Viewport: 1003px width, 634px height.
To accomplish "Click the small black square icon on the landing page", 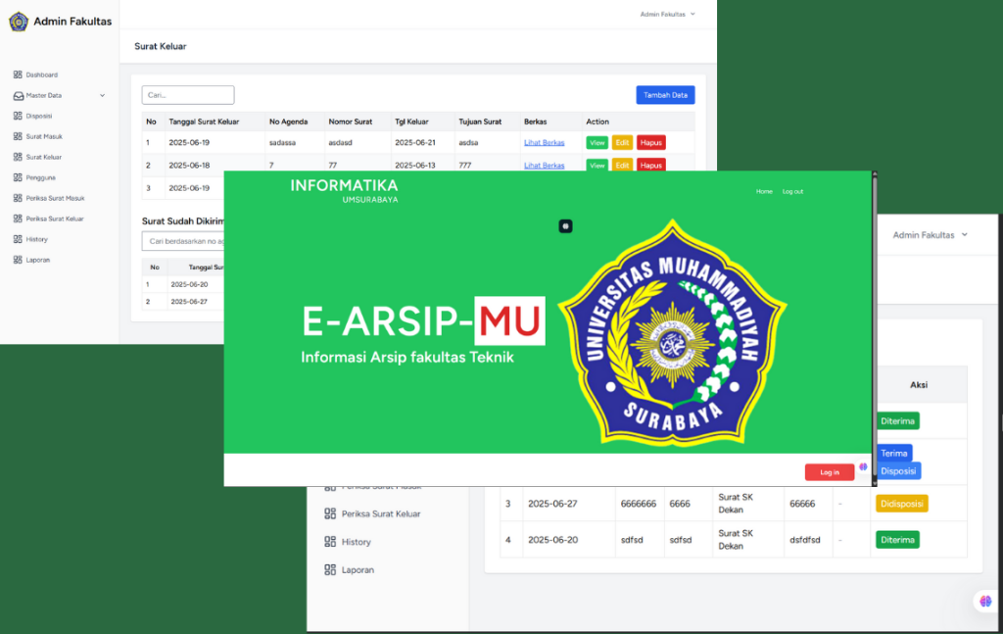I will (x=565, y=225).
